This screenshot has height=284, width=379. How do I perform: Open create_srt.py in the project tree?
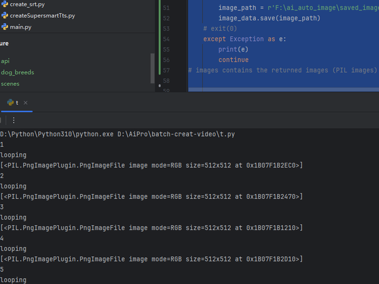[x=27, y=4]
